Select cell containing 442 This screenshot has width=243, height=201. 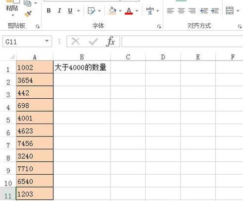[x=35, y=92]
